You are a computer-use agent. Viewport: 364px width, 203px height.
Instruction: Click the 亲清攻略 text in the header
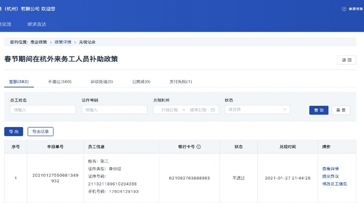point(356,9)
